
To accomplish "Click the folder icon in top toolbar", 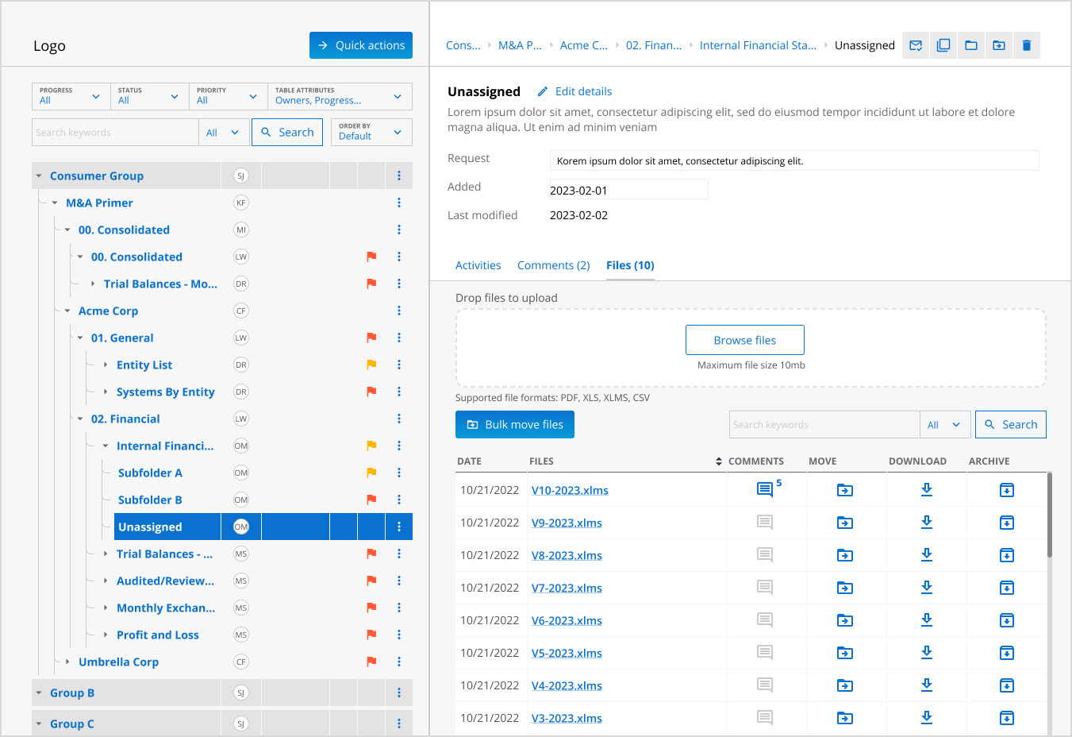I will click(x=971, y=45).
